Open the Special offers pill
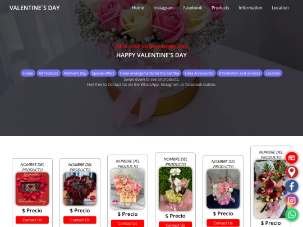The height and width of the screenshot is (227, 303). pos(103,73)
